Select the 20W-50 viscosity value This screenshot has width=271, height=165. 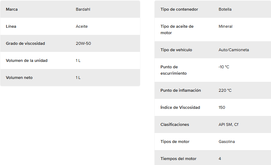83,43
